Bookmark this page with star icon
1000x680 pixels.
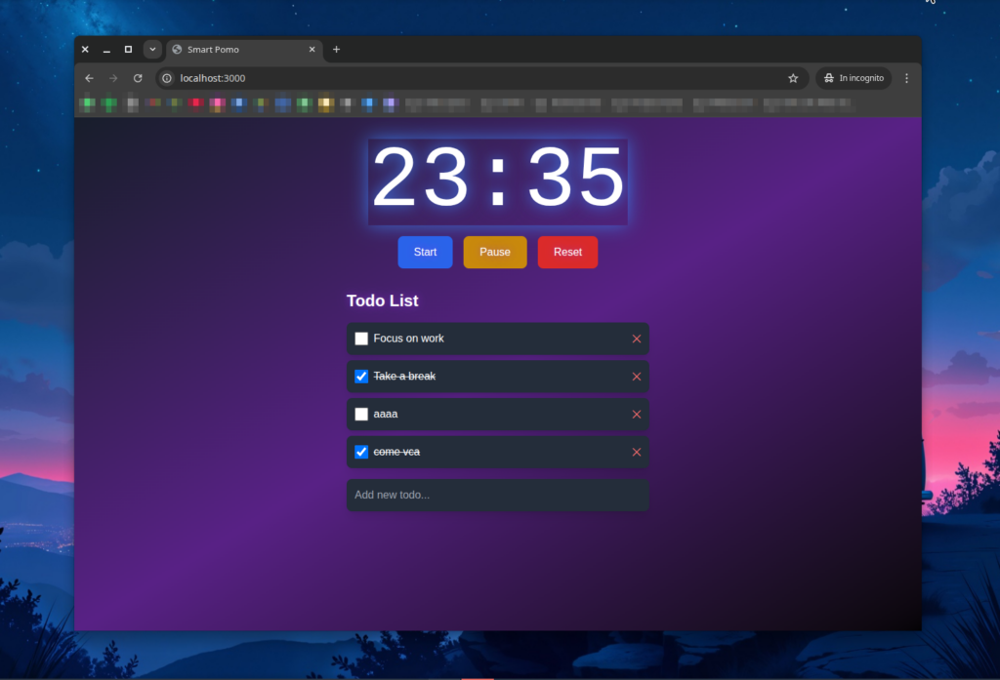coord(793,78)
